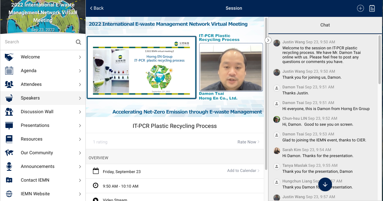
Task: Open the Welcome menu item
Action: coord(43,57)
